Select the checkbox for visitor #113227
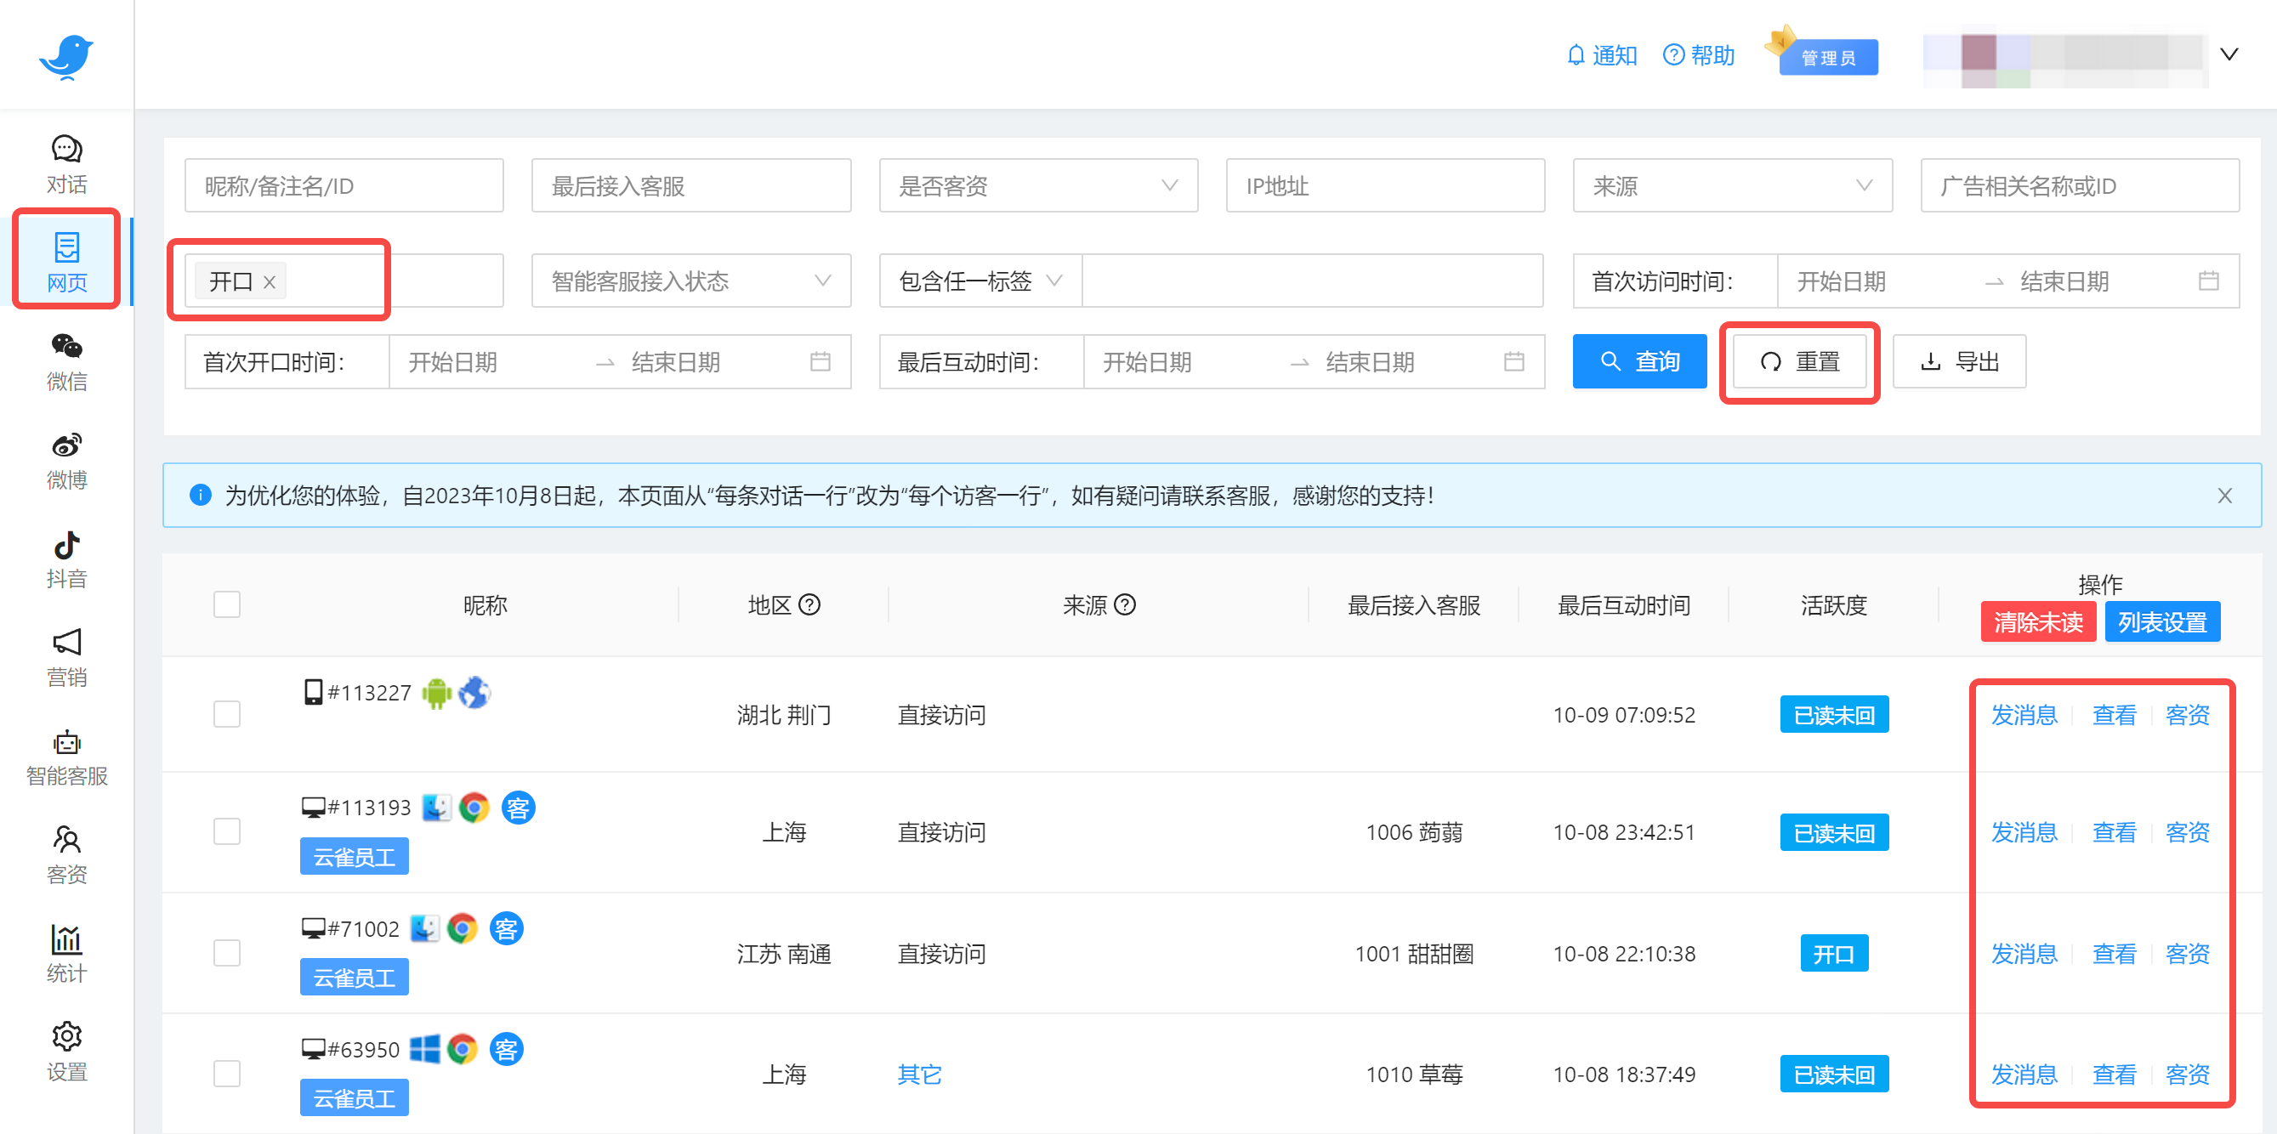The width and height of the screenshot is (2277, 1134). click(x=226, y=714)
